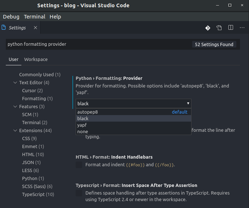Pick the none formatting option
Viewport: 249px width, 208px height.
pyautogui.click(x=83, y=131)
